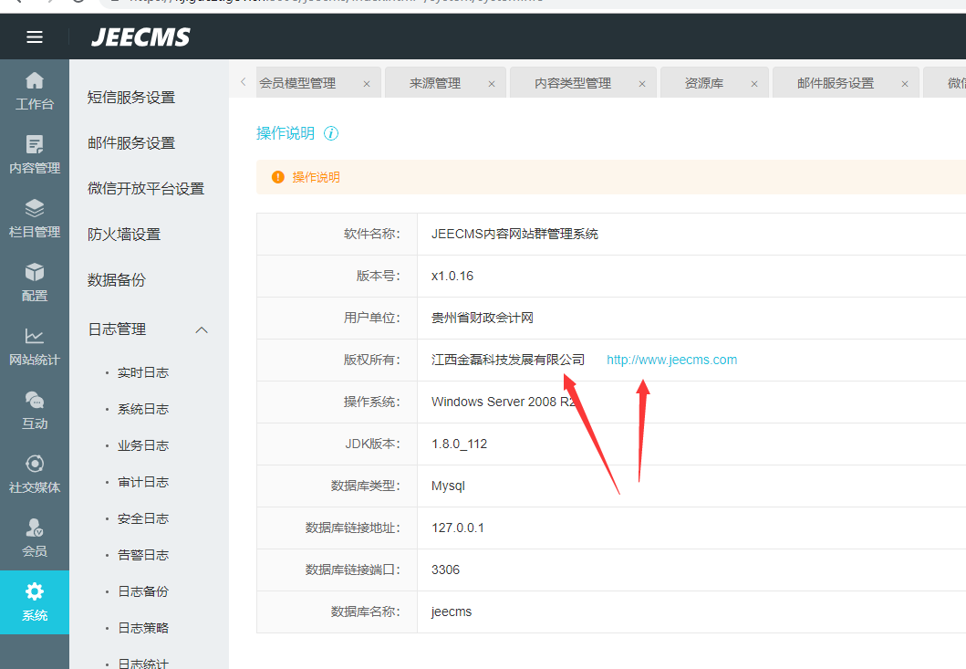
Task: Switch to the 邮件服务设置 tab
Action: (835, 83)
